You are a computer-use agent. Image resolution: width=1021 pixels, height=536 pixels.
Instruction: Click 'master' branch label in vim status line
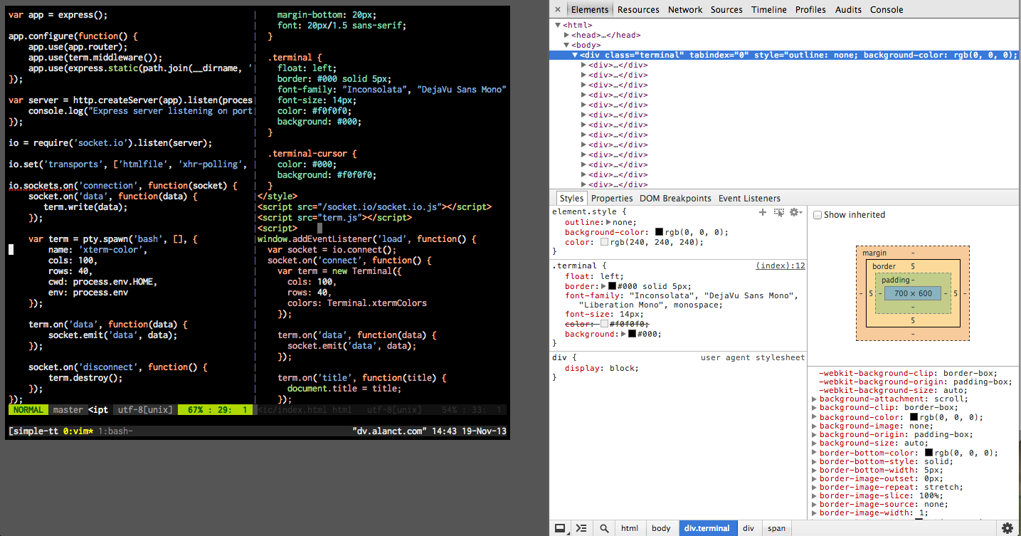pyautogui.click(x=68, y=410)
